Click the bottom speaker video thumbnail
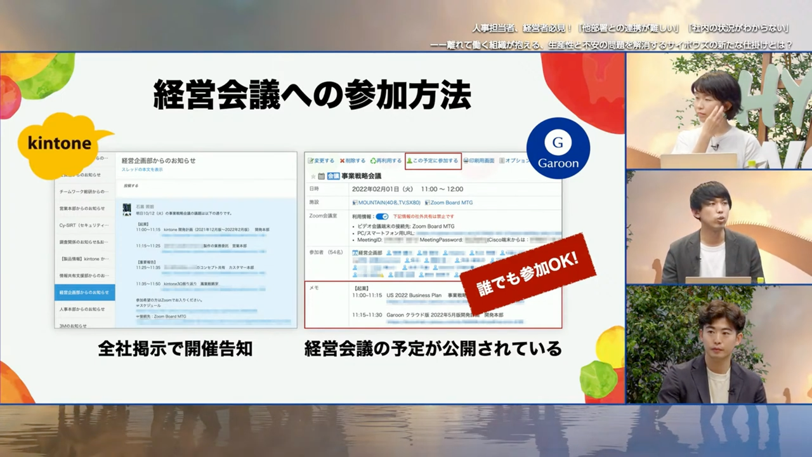Screen dimensions: 812x457 point(719,345)
